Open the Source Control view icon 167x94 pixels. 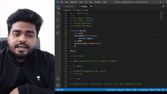(58, 20)
